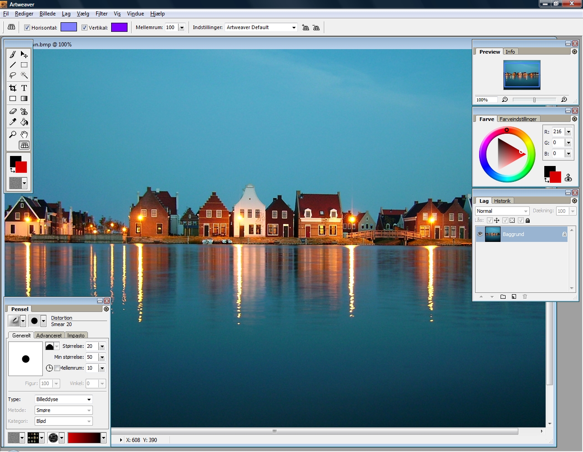Switch to the Advanceret brush tab
The height and width of the screenshot is (452, 583).
pos(49,336)
